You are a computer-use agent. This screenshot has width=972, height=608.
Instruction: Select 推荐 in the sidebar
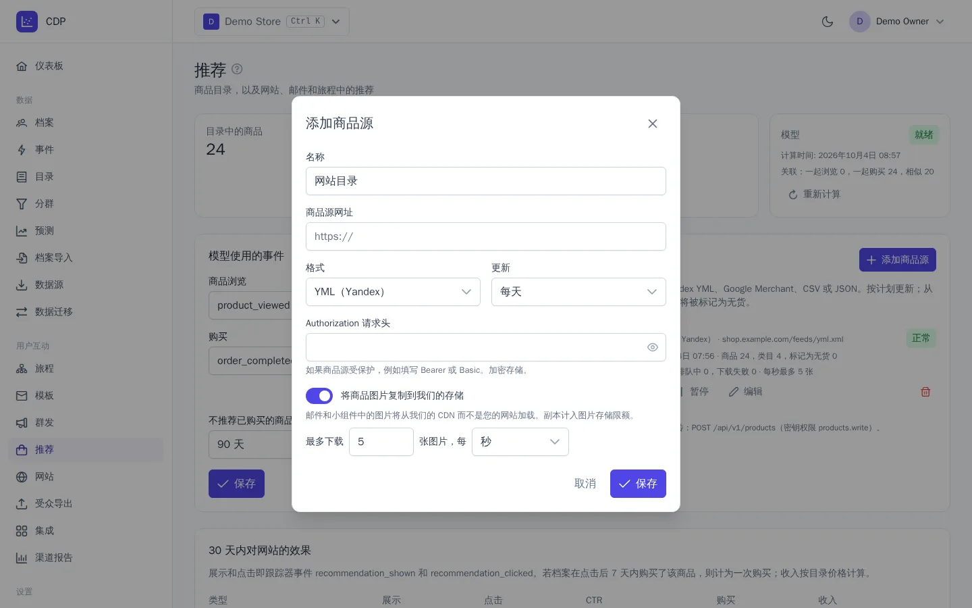click(x=86, y=450)
